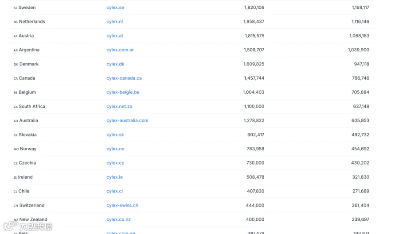Open the cylex-australia.com link
399x234 pixels.
tap(127, 121)
